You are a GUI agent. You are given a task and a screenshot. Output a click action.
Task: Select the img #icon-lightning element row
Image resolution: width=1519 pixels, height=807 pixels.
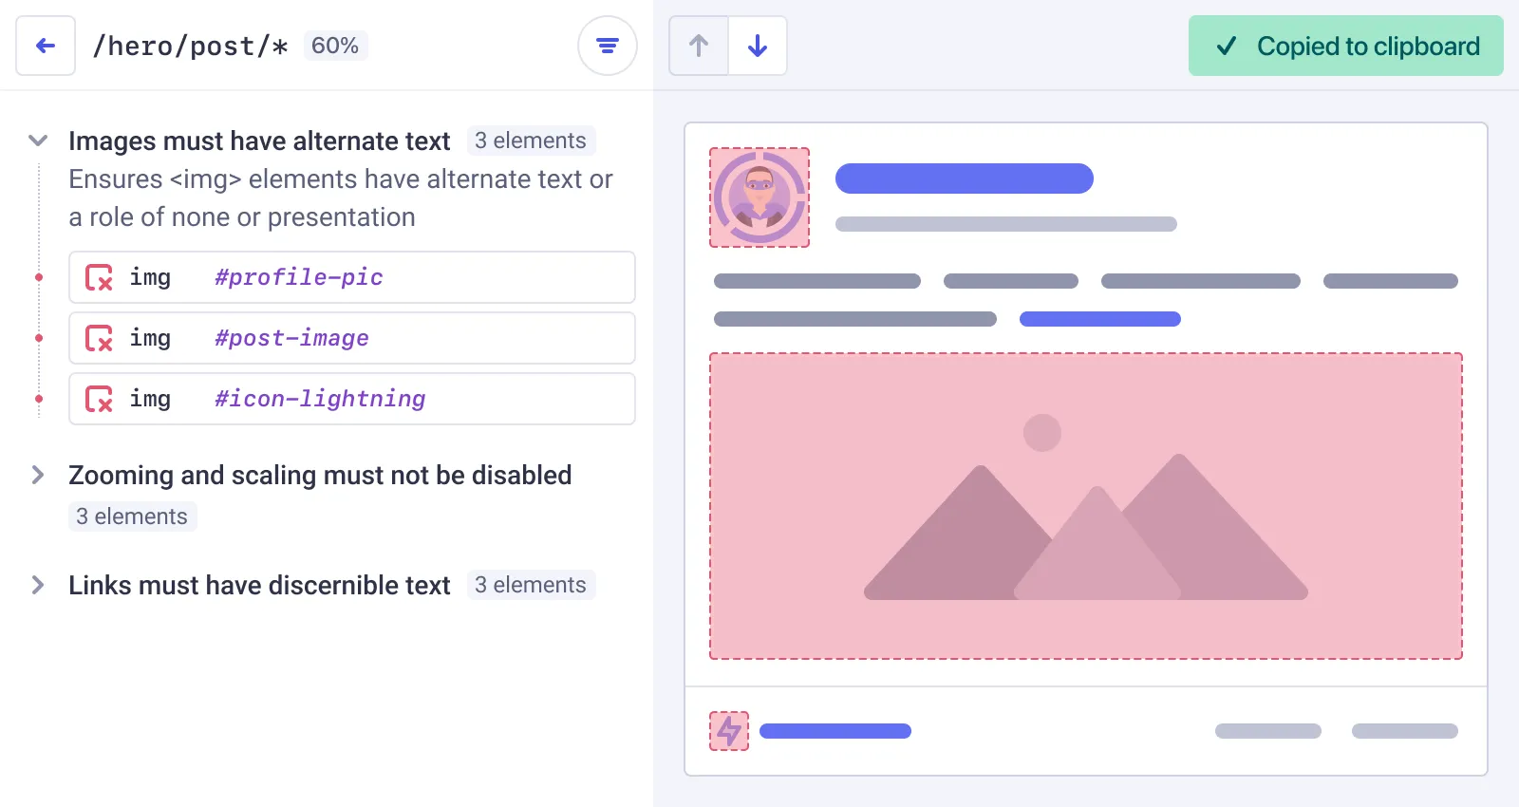pos(351,399)
